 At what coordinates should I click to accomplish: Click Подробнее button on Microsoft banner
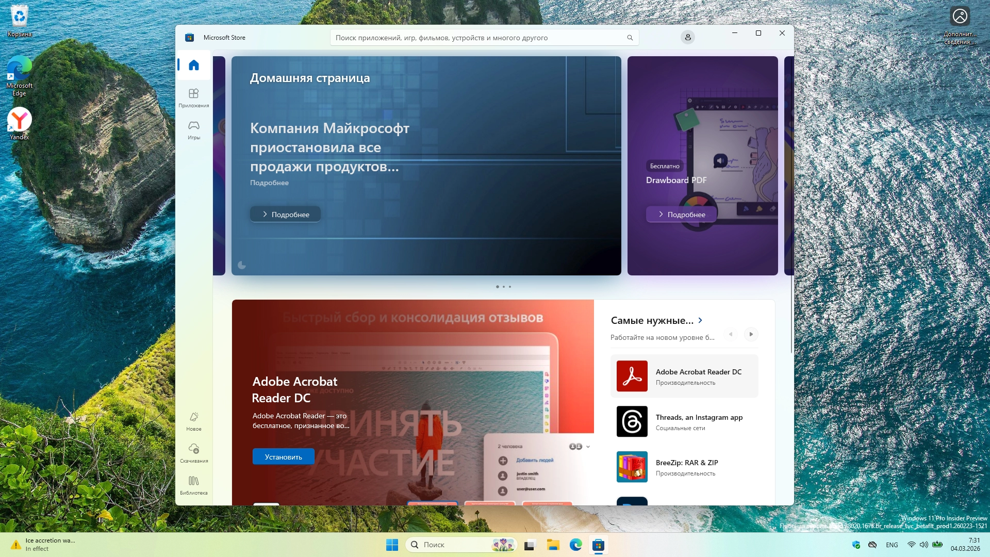click(285, 215)
